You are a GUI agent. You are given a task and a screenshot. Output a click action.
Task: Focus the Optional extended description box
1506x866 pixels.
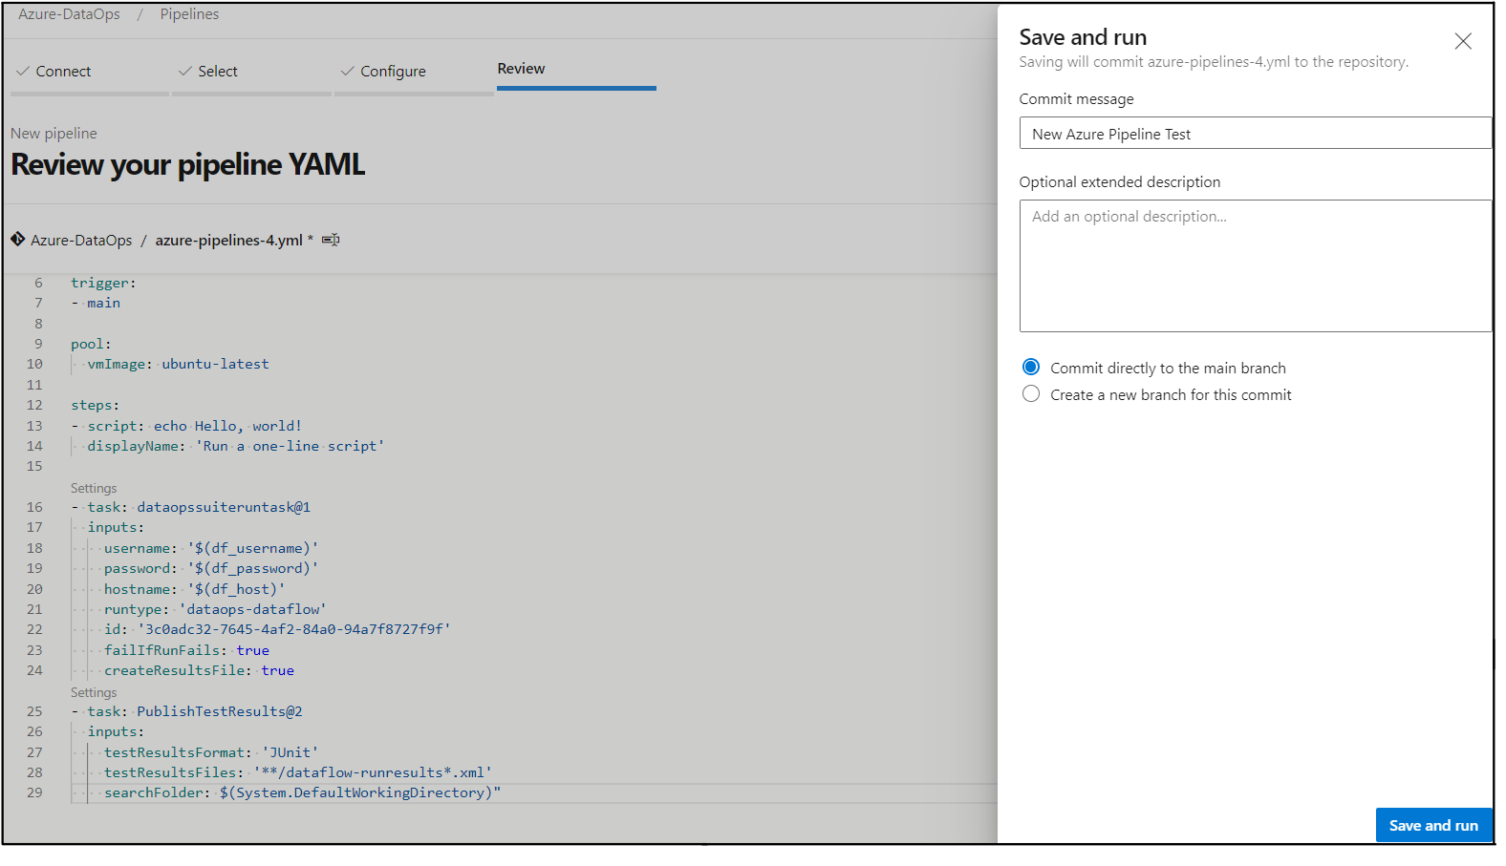coord(1255,265)
